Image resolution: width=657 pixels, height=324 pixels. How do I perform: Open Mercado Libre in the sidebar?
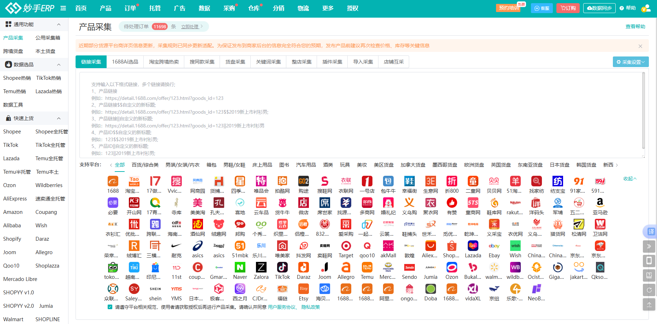[x=20, y=279]
